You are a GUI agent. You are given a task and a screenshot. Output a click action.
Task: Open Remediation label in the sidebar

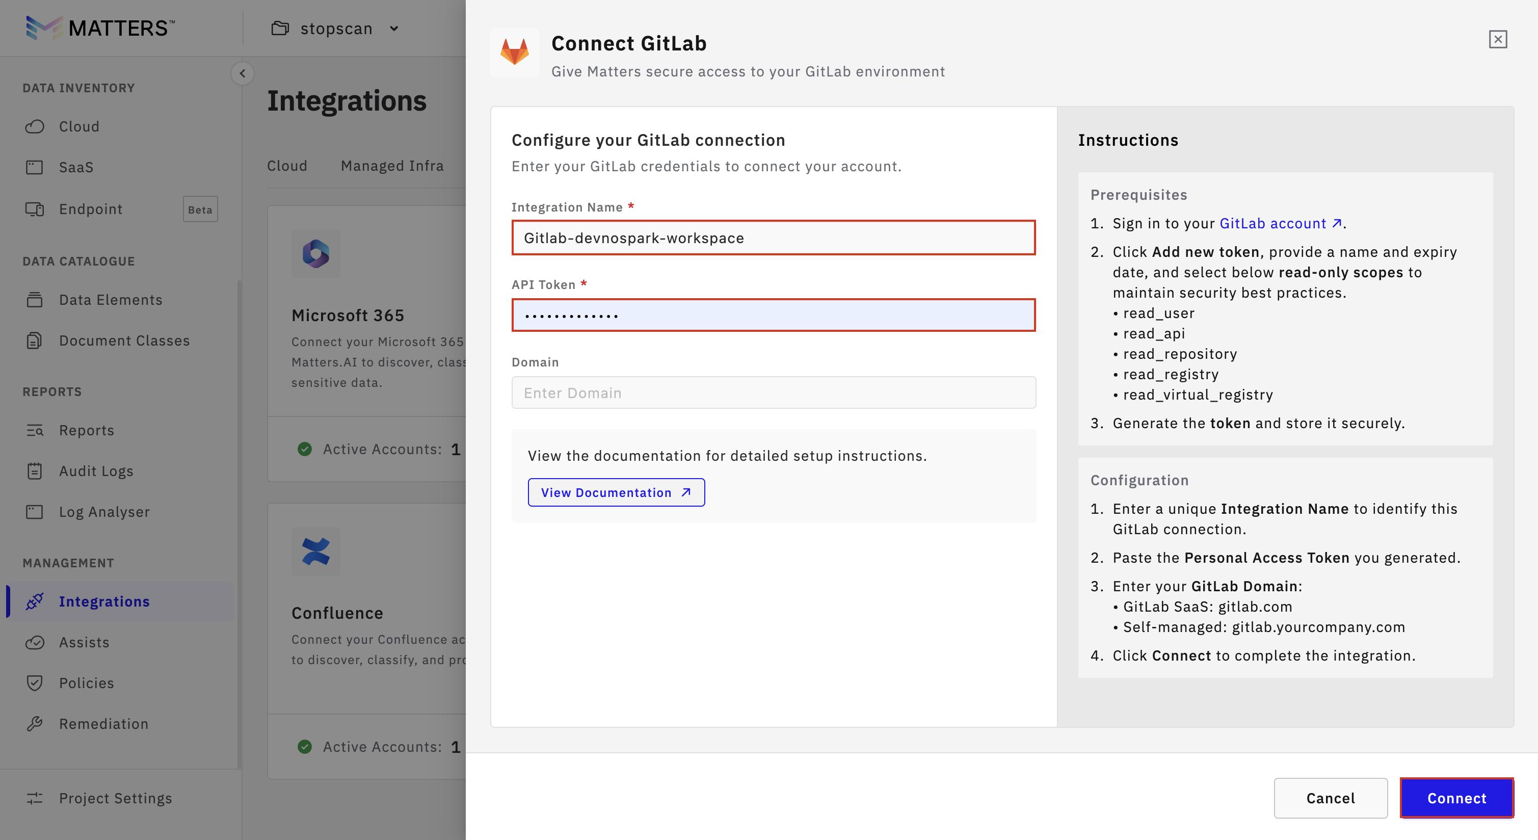104,724
